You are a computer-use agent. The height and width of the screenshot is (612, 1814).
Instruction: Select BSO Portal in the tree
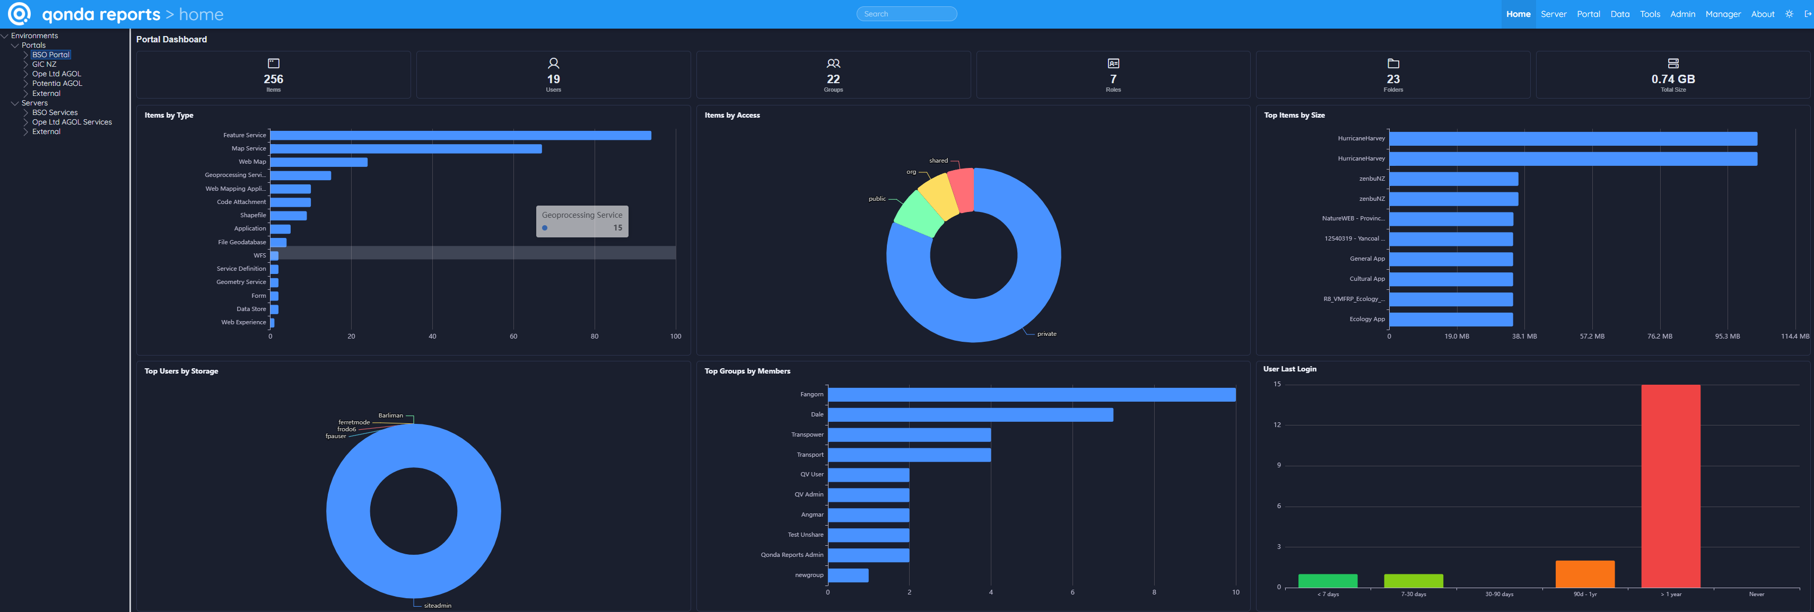(x=51, y=55)
